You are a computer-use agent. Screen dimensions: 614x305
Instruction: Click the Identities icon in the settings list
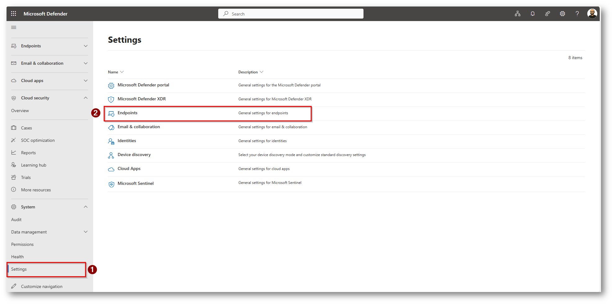tap(111, 141)
